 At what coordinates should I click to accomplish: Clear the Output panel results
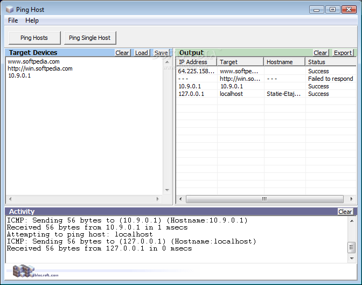click(x=320, y=53)
